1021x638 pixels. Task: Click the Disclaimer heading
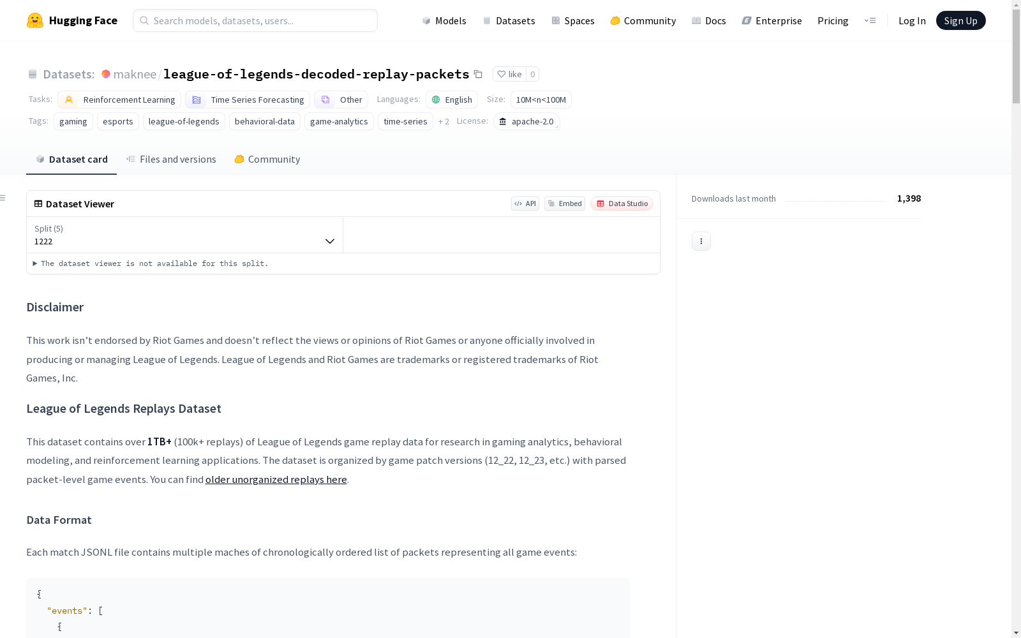(x=55, y=307)
